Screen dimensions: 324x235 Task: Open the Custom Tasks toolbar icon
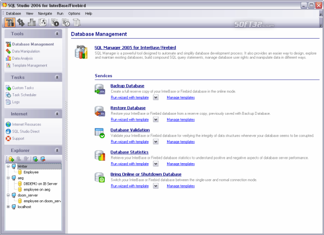pos(55,22)
